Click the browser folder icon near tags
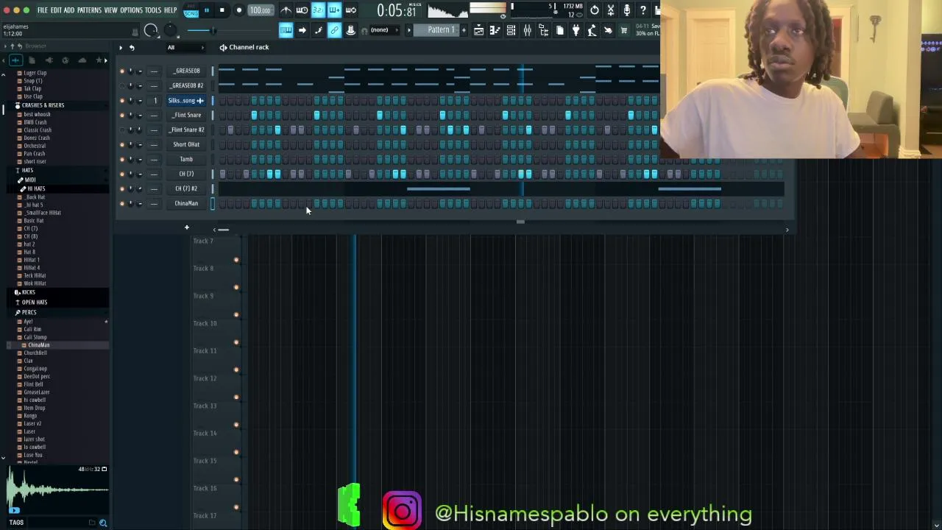This screenshot has width=942, height=530. click(x=92, y=523)
